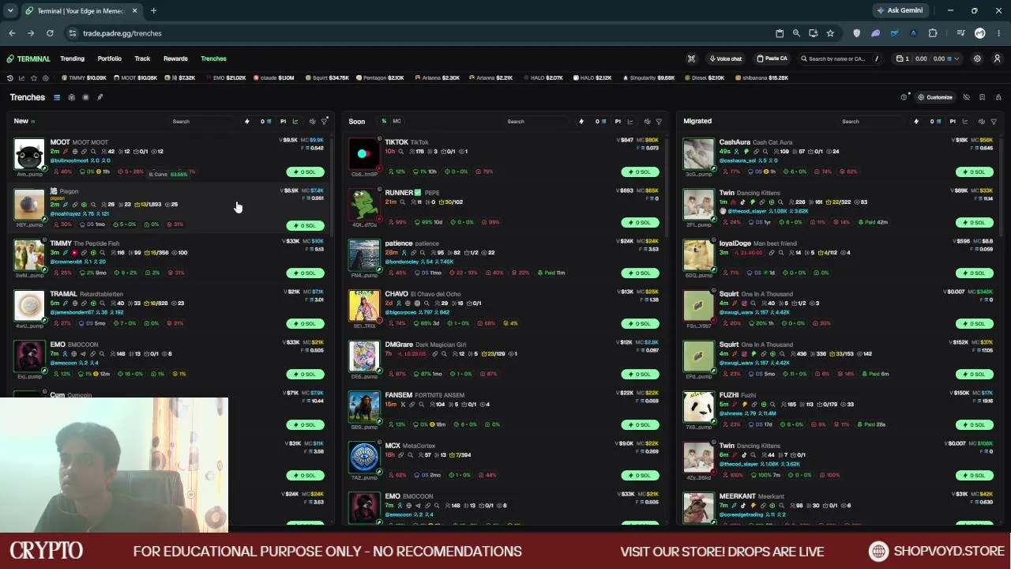Select the Trenches tab
This screenshot has height=569, width=1011.
[213, 58]
